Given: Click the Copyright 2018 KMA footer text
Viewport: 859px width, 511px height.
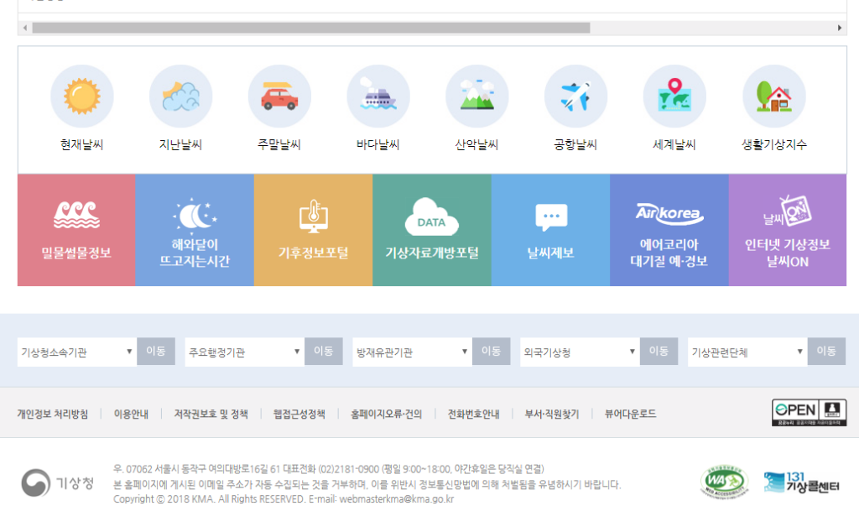Looking at the screenshot, I should (284, 499).
